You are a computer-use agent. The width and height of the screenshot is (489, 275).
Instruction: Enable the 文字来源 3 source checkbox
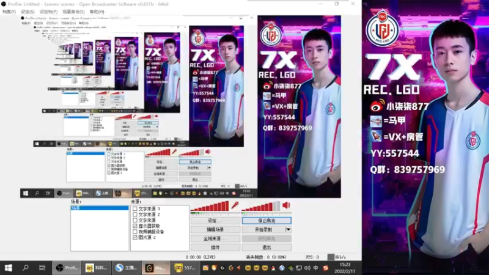pyautogui.click(x=134, y=208)
